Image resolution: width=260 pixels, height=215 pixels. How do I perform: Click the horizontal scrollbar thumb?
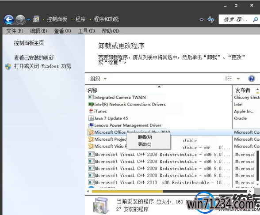coord(127,191)
